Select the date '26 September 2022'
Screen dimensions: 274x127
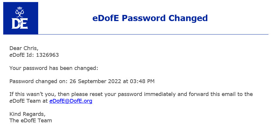95,81
